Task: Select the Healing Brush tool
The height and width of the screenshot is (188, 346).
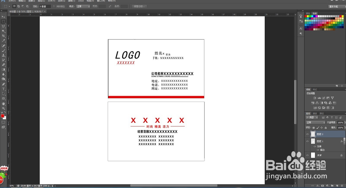Action: pos(3,46)
